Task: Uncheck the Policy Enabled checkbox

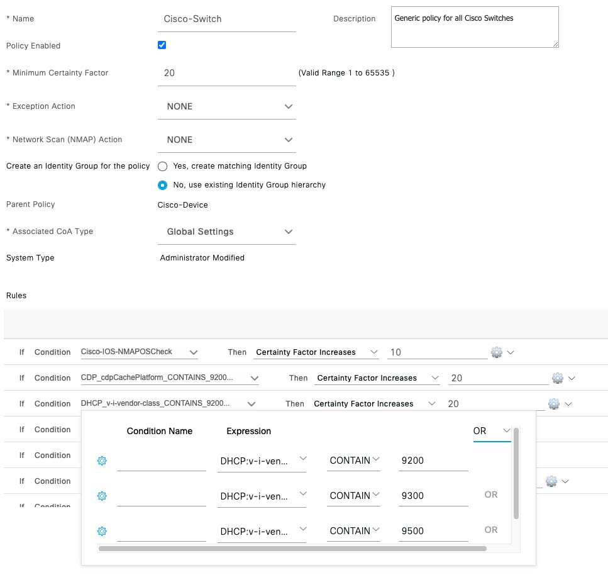Action: tap(162, 45)
